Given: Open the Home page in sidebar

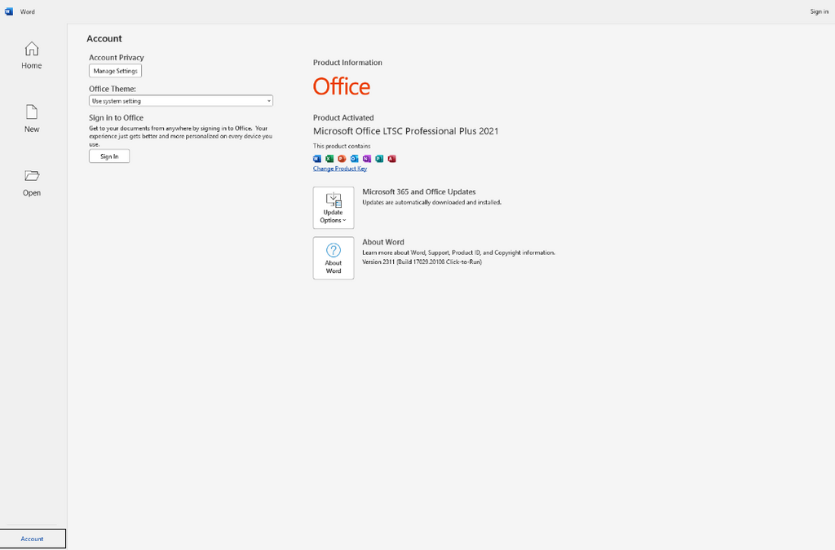Looking at the screenshot, I should [x=32, y=55].
